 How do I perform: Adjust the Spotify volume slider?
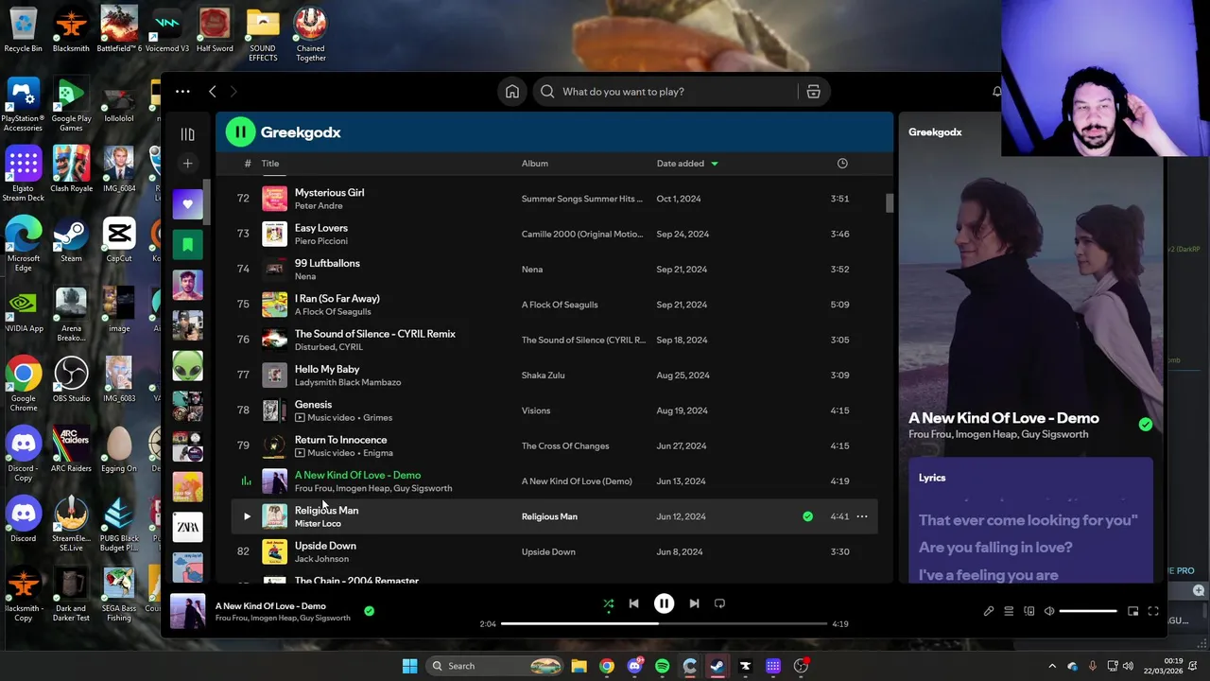(1088, 612)
